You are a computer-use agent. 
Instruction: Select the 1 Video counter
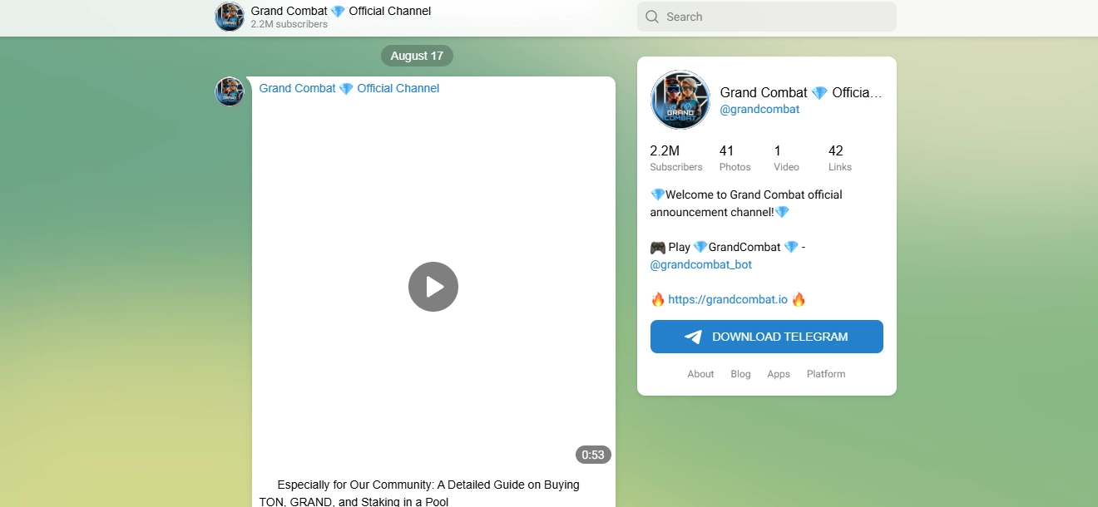pos(786,158)
